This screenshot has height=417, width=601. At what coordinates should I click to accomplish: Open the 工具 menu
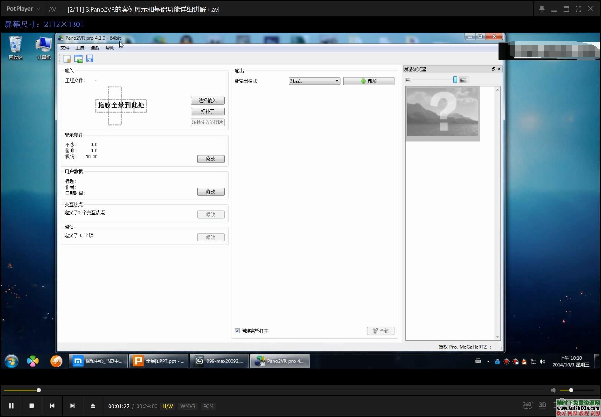click(x=80, y=48)
